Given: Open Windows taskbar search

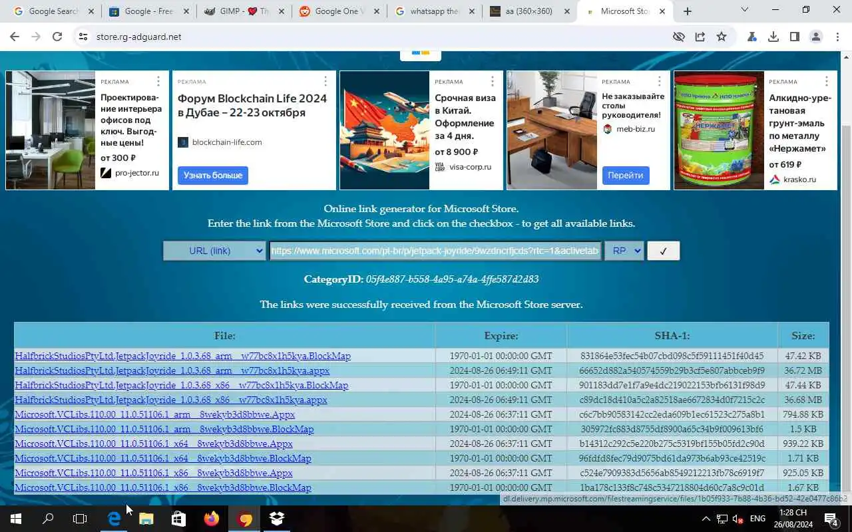Looking at the screenshot, I should point(48,519).
